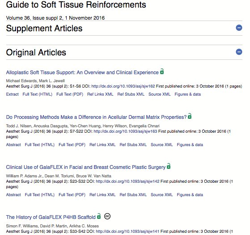Screen dimensions: 250x235
Task: Open Source XML for the Alloplastic article
Action: pyautogui.click(x=160, y=94)
